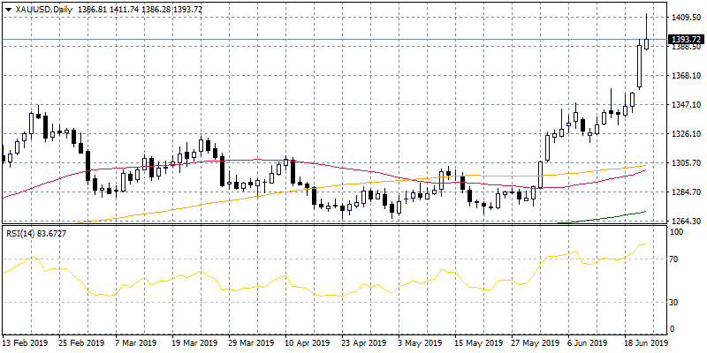707x353 pixels.
Task: Click the OHLC values 1386.81 1411.74 1386.28 1393.72
Action: (x=140, y=9)
